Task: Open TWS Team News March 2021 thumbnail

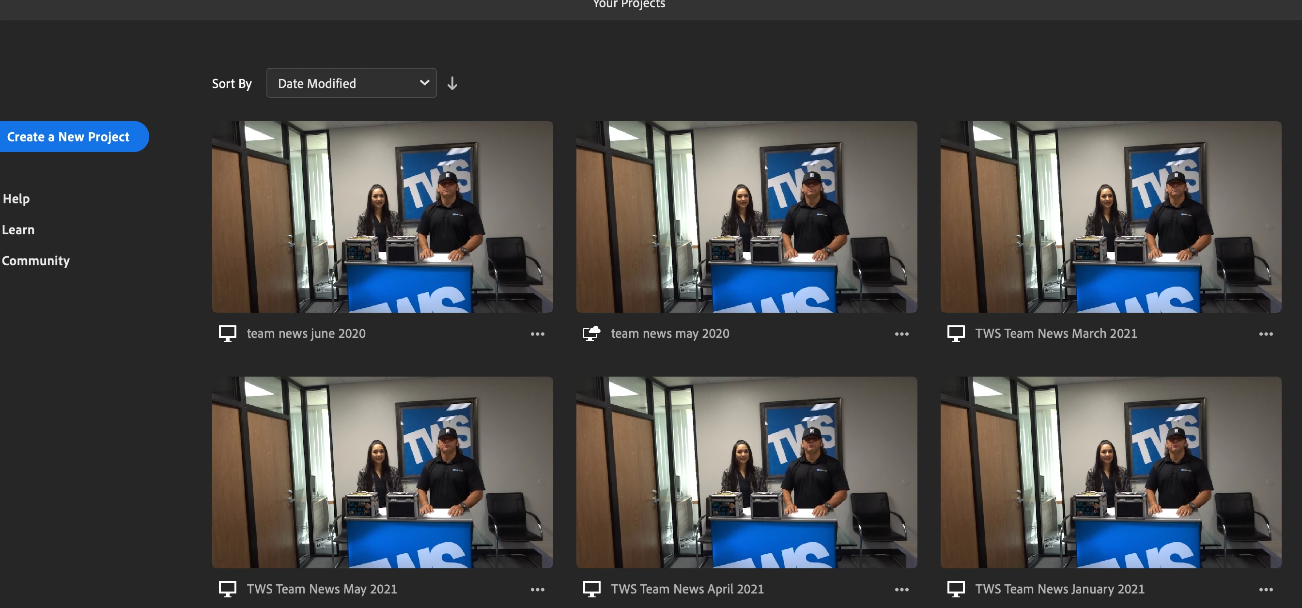Action: point(1111,217)
